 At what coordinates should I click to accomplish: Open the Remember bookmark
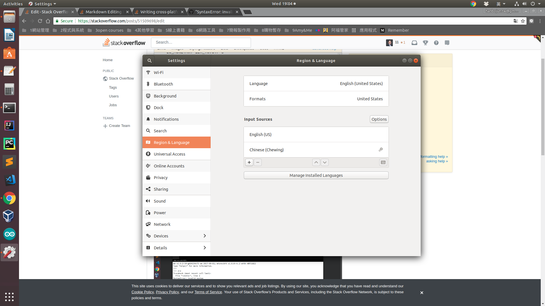[x=395, y=30]
